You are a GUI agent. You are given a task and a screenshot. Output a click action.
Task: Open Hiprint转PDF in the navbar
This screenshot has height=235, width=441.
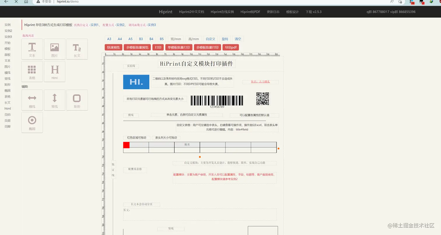[x=250, y=12]
